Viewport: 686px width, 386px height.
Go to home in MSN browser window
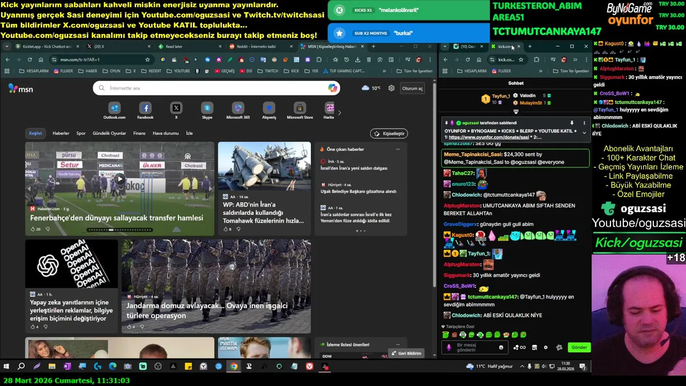pos(41,60)
